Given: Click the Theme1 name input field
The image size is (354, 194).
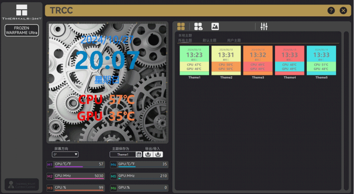Looking at the screenshot, I should point(123,154).
